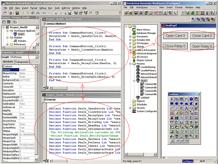Click the (General) box in Module1 code window
The height and width of the screenshot is (164, 218).
[x=82, y=100]
